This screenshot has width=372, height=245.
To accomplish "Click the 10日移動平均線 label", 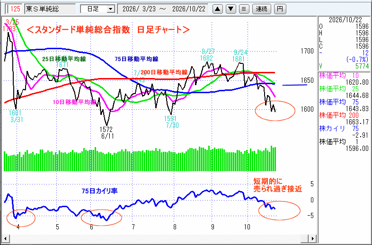I will [74, 102].
